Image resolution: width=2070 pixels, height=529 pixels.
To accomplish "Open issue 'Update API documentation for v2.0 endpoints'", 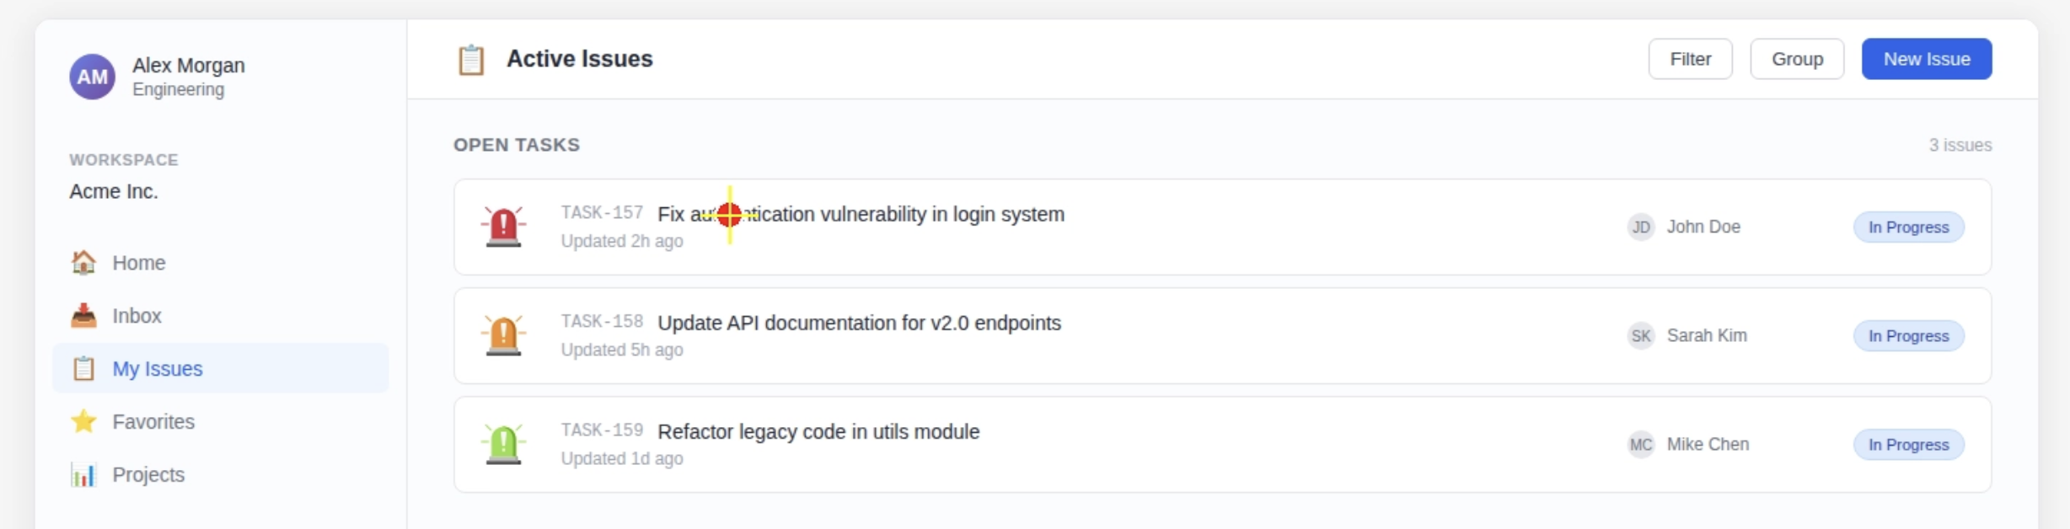I will (859, 323).
